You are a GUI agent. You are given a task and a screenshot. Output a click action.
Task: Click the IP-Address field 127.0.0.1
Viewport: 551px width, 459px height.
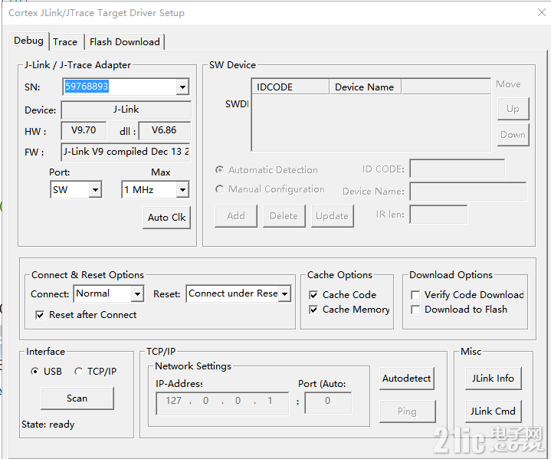(x=222, y=404)
